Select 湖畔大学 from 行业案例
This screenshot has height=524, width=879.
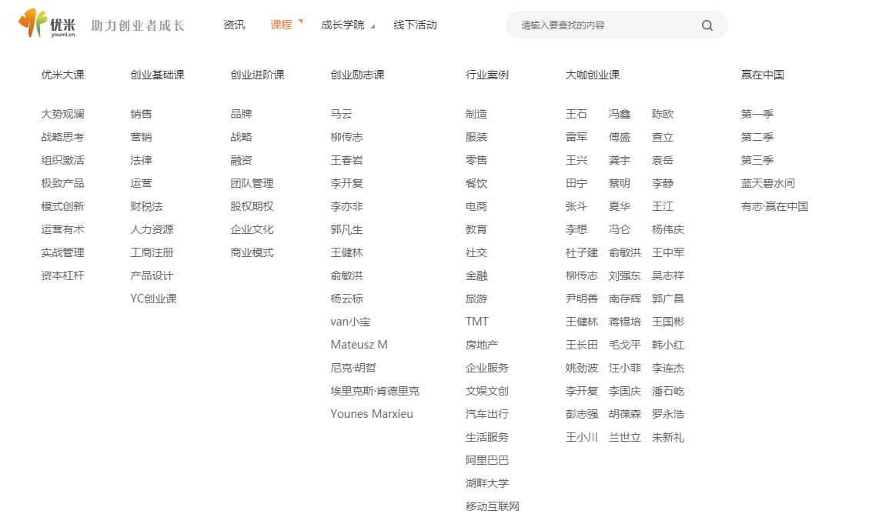click(x=486, y=483)
